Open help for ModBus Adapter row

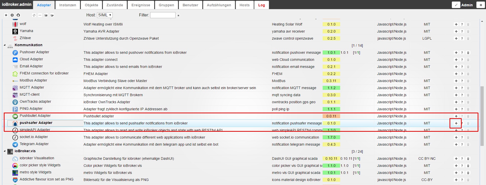click(462, 81)
